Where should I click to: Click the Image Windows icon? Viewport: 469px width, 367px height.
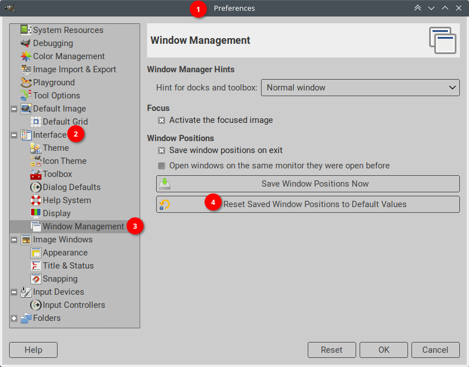click(x=26, y=240)
